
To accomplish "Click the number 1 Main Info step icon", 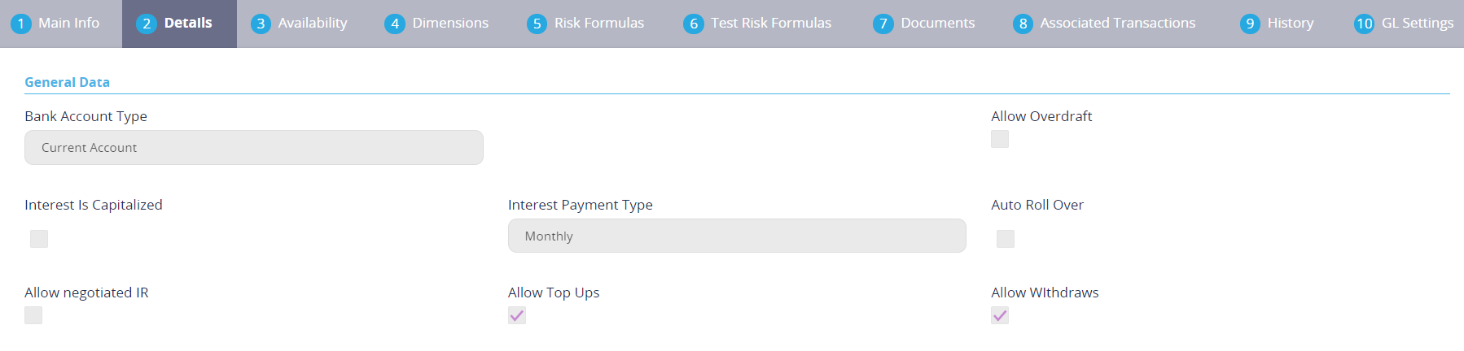I will 21,24.
